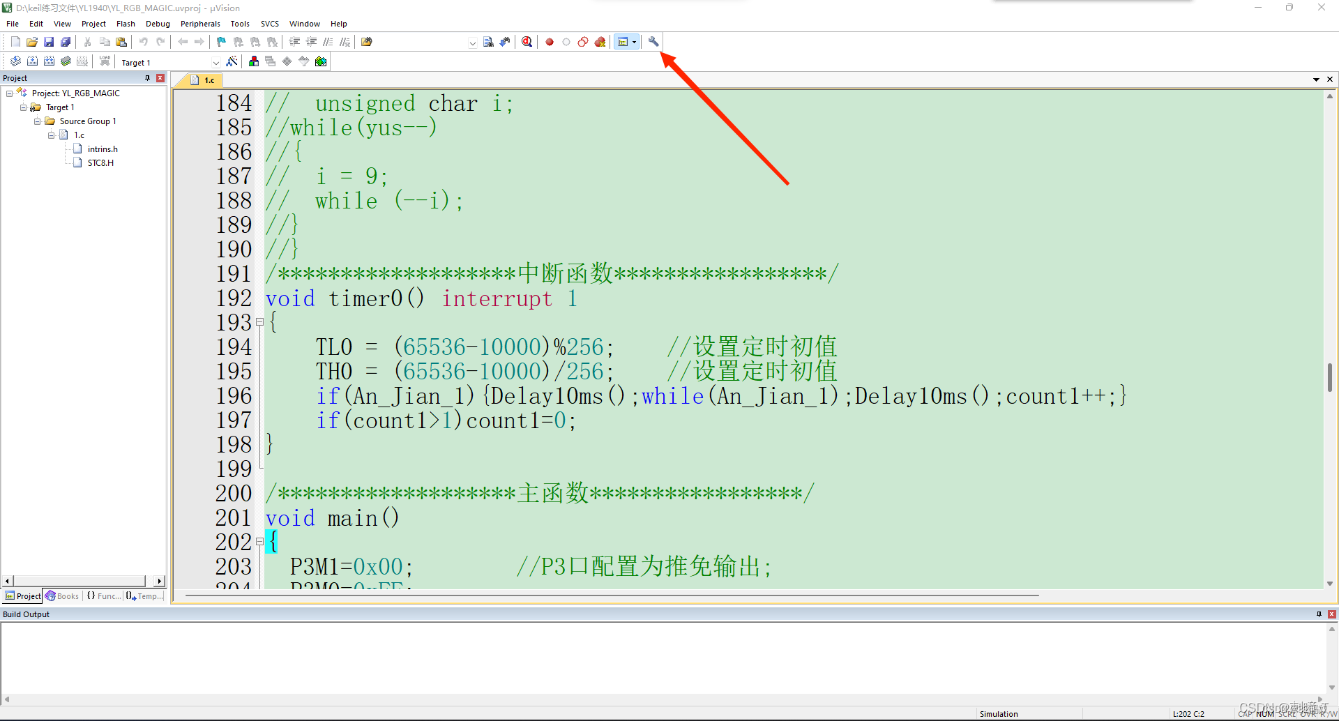
Task: Switch to the Functions panel tab
Action: click(103, 596)
